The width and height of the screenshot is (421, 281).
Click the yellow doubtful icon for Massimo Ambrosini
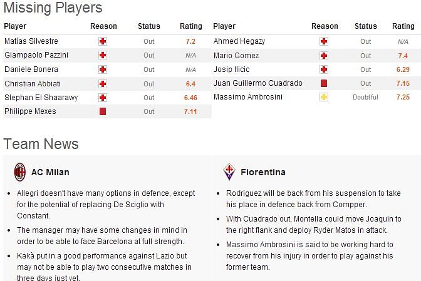pyautogui.click(x=324, y=97)
